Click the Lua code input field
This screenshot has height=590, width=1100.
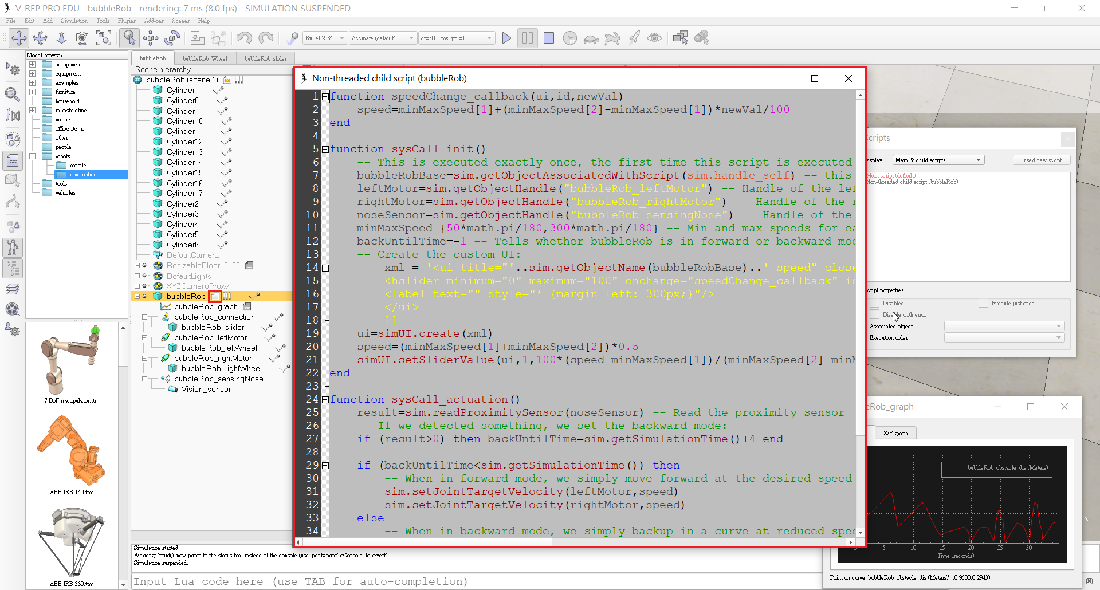point(476,581)
